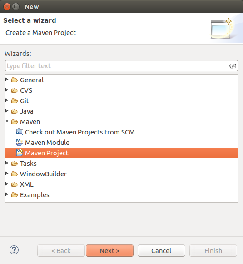Dismiss the dialog with Cancel
The width and height of the screenshot is (243, 264).
click(161, 251)
